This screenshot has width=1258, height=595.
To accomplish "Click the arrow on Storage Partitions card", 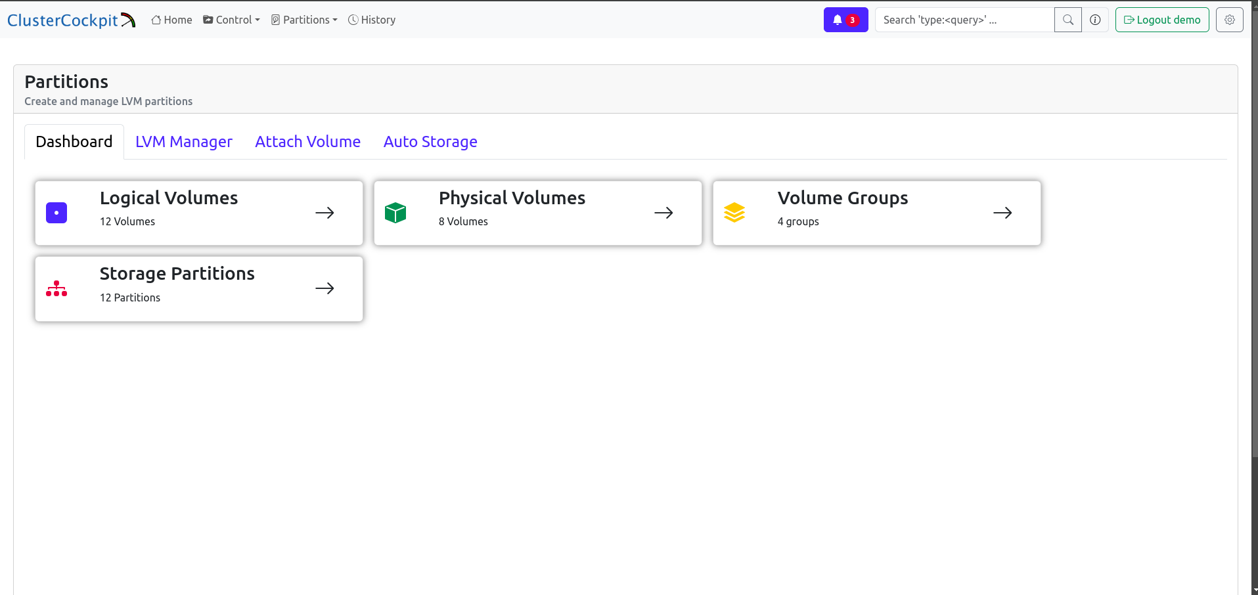I will 325,288.
